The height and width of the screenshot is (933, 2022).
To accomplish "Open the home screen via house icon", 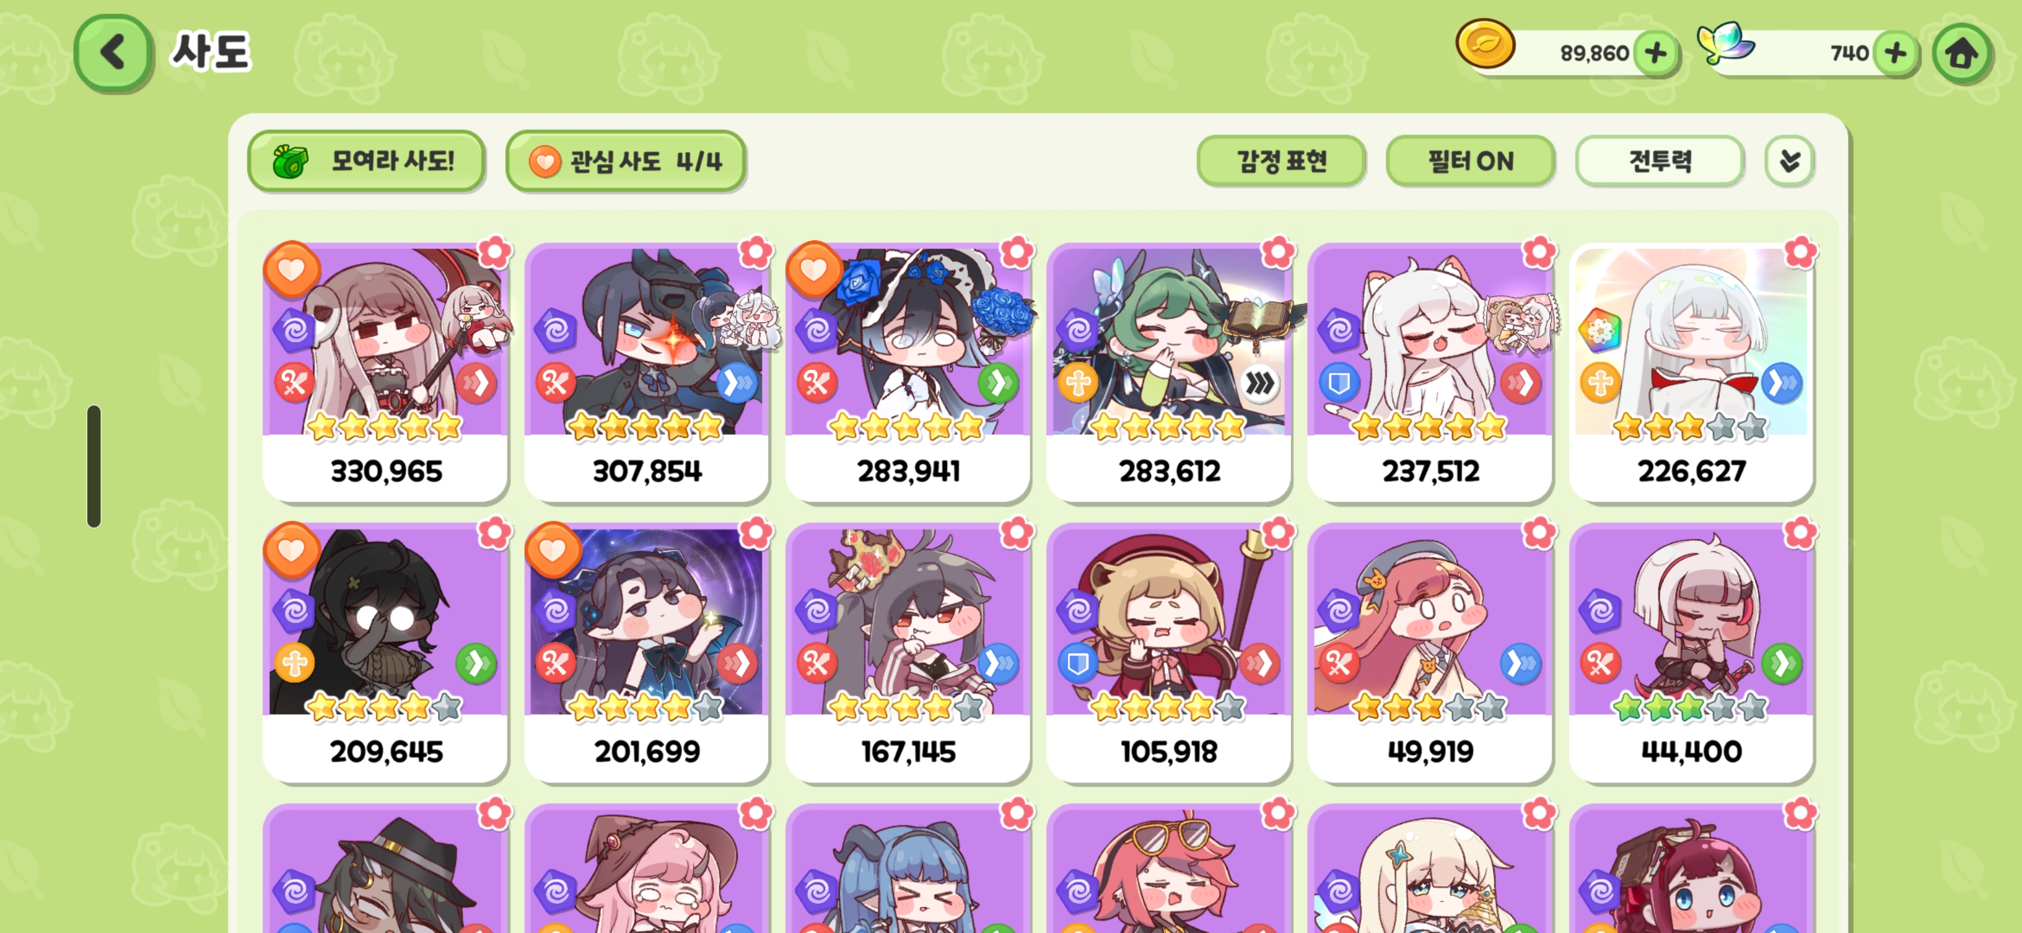I will pyautogui.click(x=1962, y=53).
